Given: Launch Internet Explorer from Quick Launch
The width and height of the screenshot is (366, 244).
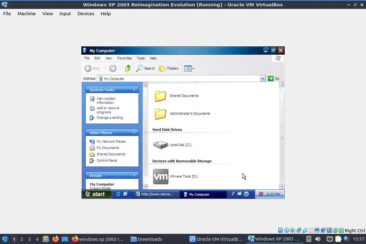Looking at the screenshot, I should pyautogui.click(x=118, y=194).
